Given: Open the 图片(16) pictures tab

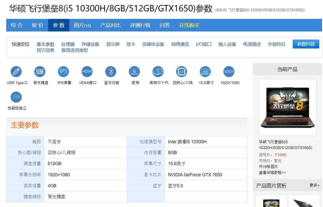Looking at the screenshot, I should [82, 25].
